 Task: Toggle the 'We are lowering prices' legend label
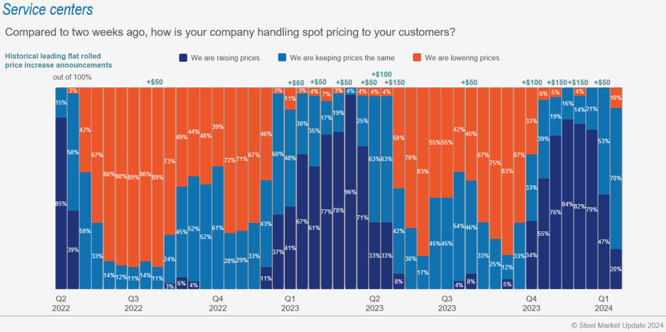tap(462, 58)
